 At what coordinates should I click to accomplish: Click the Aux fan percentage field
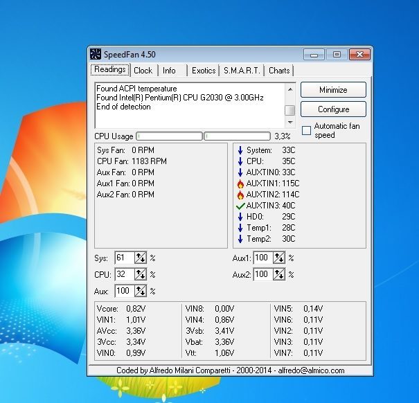pyautogui.click(x=125, y=291)
